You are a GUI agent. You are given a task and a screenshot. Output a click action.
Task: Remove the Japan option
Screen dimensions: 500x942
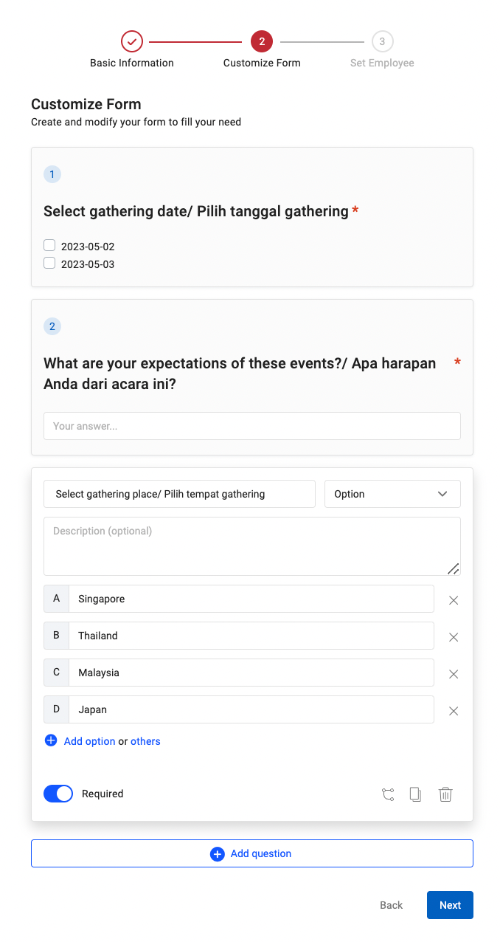tap(453, 710)
